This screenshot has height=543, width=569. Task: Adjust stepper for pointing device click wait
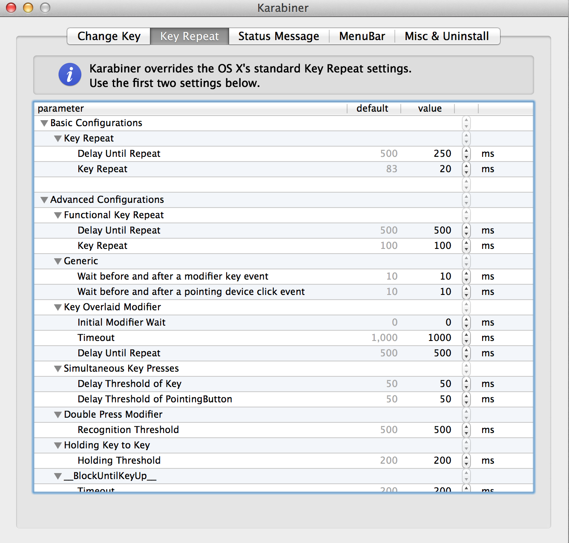point(466,292)
